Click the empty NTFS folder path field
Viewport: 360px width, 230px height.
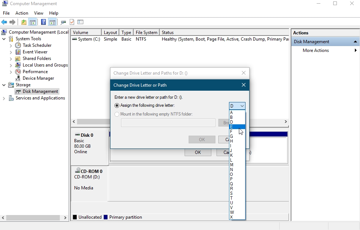(x=168, y=123)
